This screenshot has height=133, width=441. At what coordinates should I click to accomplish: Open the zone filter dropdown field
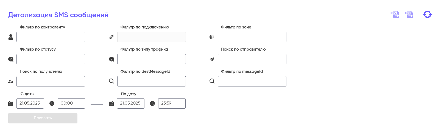[252, 37]
